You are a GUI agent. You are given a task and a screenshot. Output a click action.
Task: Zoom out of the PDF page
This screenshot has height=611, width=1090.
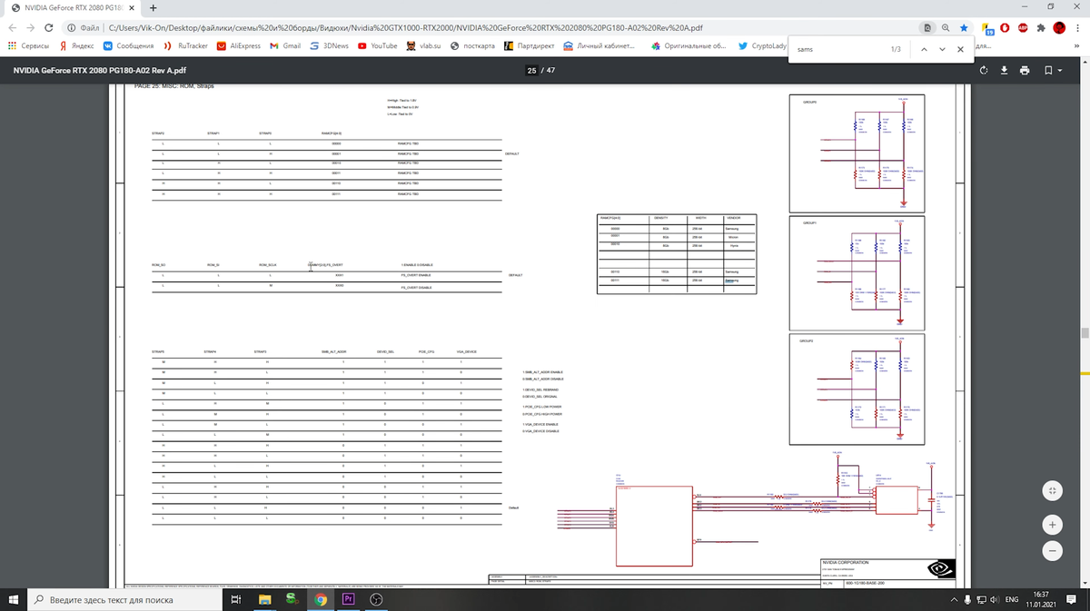[1052, 551]
